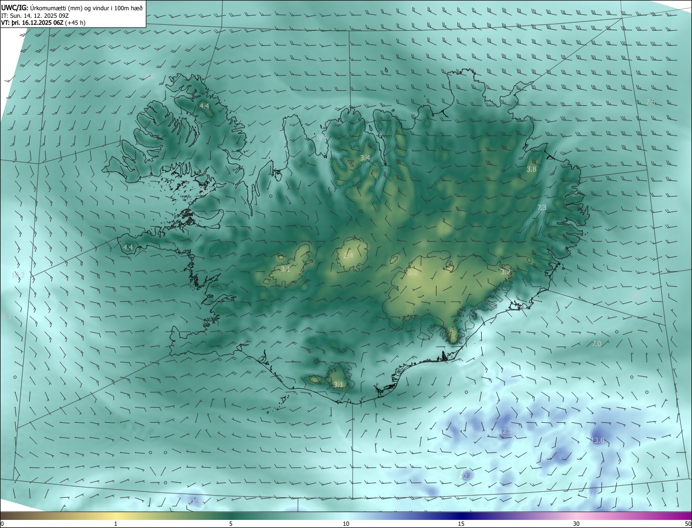
Task: Click the pale yellow color above the 1 label
Action: pyautogui.click(x=116, y=516)
